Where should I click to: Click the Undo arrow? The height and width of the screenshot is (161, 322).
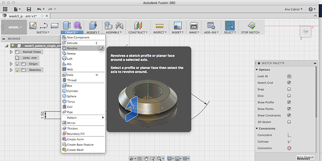coord(39,9)
